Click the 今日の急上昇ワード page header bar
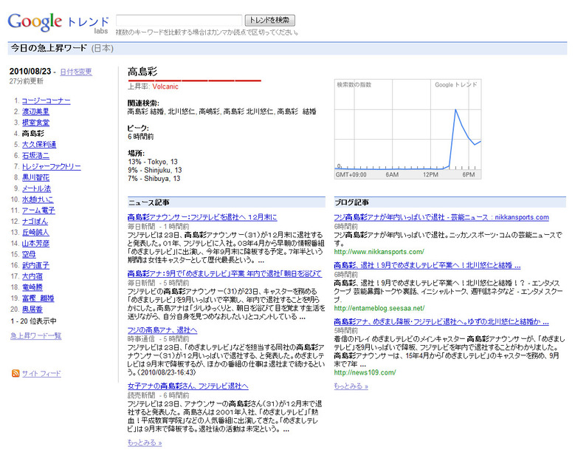This screenshot has height=458, width=575. [x=288, y=48]
